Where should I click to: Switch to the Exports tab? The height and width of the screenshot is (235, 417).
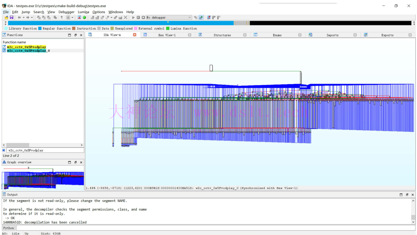[387, 35]
